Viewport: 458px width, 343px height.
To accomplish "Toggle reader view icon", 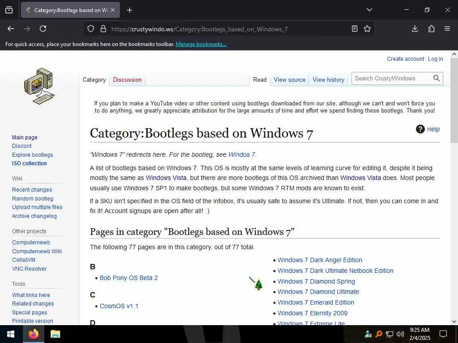I will pos(354,29).
